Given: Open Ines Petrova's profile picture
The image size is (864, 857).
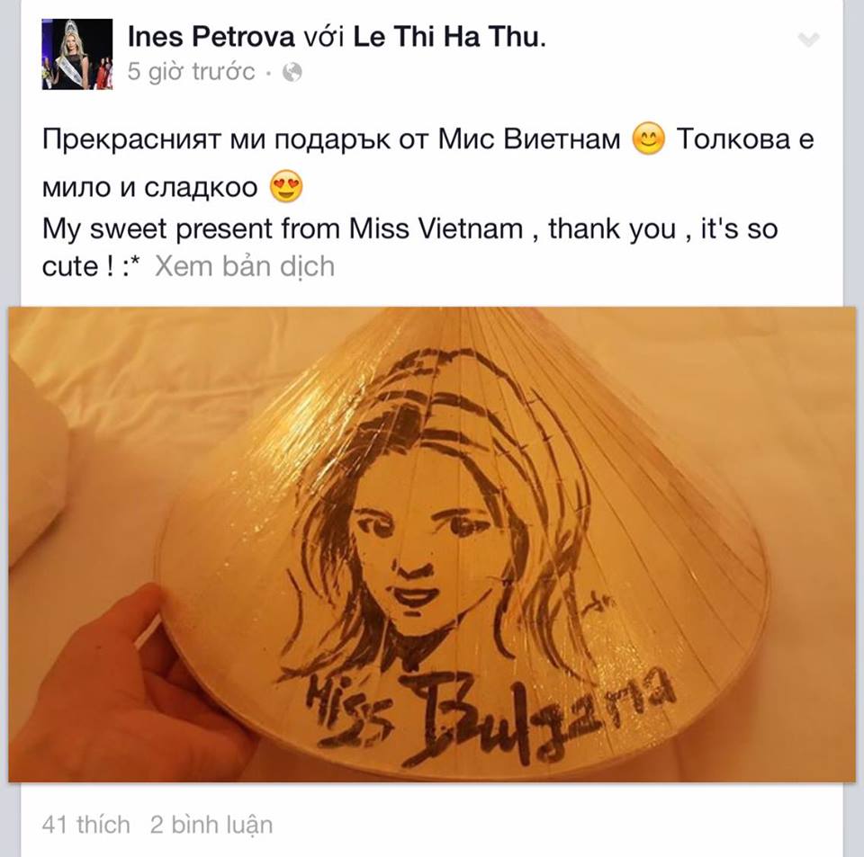Looking at the screenshot, I should (77, 54).
